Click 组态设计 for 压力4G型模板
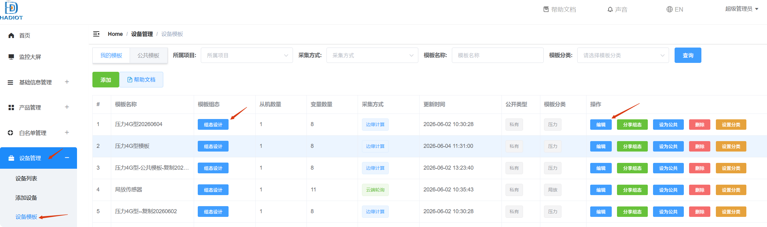This screenshot has height=227, width=767. coord(213,146)
